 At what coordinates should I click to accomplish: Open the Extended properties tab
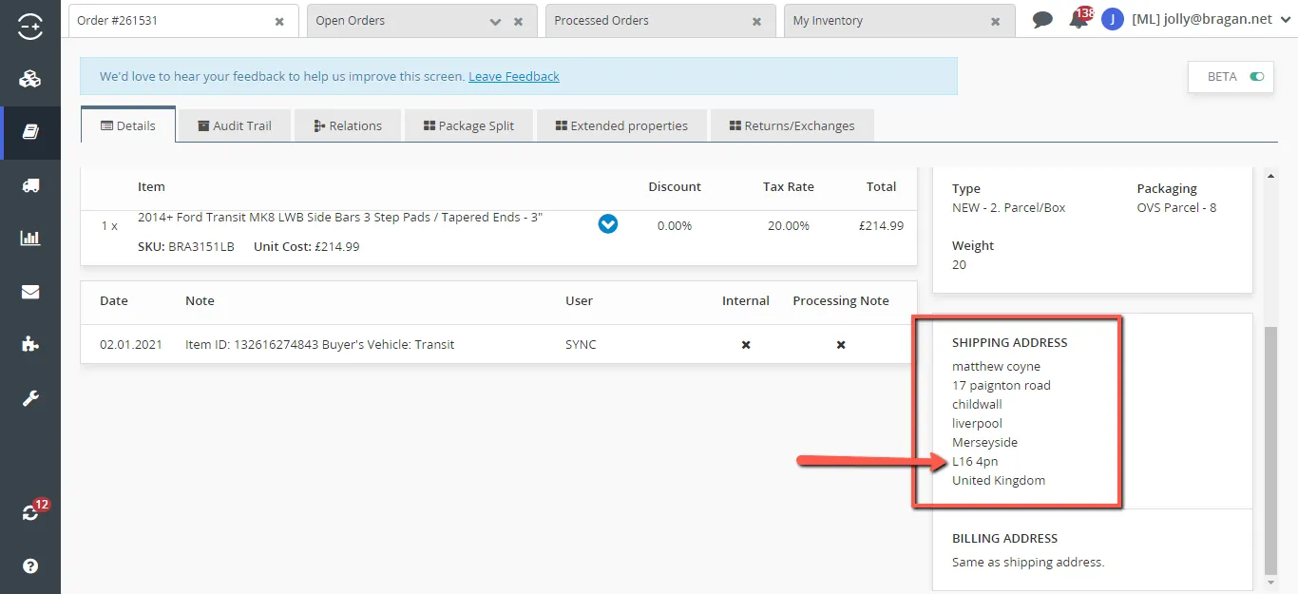(622, 125)
